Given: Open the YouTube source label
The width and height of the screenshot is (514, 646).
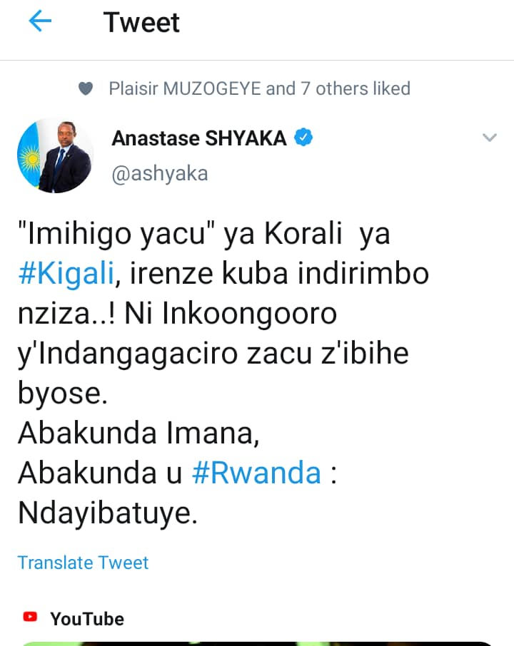Looking at the screenshot, I should click(x=87, y=619).
